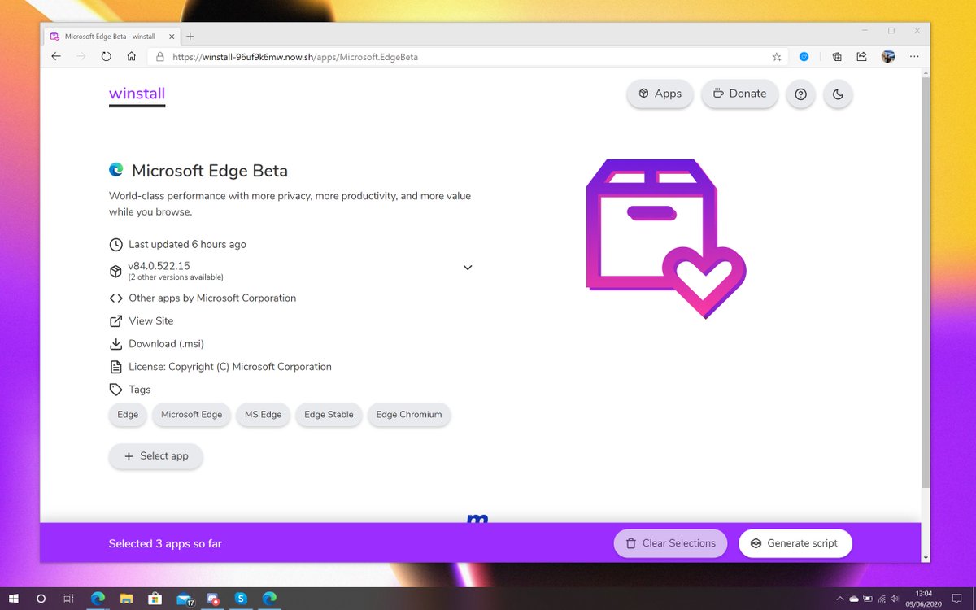The image size is (976, 610).
Task: Reload the page with the refresh icon
Action: pos(106,57)
